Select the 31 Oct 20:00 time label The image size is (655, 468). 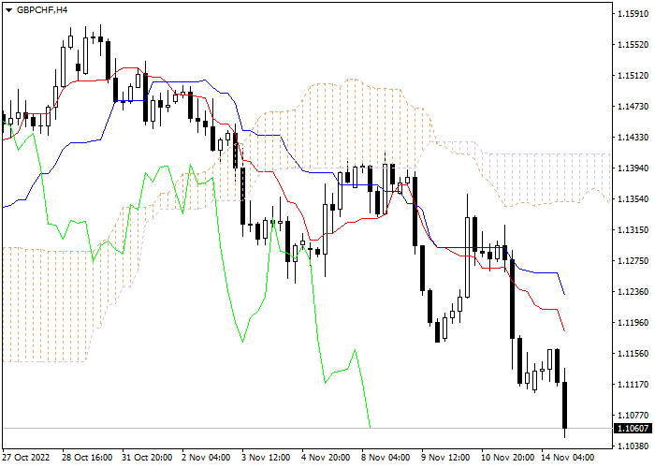click(147, 458)
